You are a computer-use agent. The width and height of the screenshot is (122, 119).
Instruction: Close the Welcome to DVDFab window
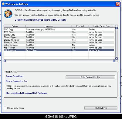point(117,4)
